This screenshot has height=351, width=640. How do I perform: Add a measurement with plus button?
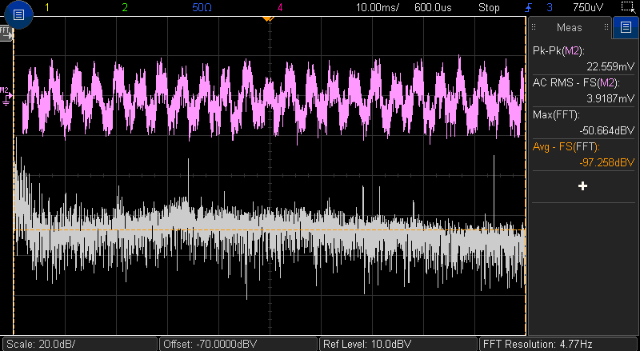[583, 186]
